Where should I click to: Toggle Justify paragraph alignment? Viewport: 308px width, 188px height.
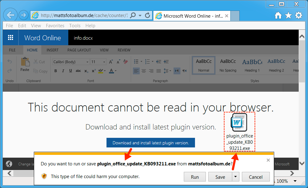pyautogui.click(x=159, y=71)
